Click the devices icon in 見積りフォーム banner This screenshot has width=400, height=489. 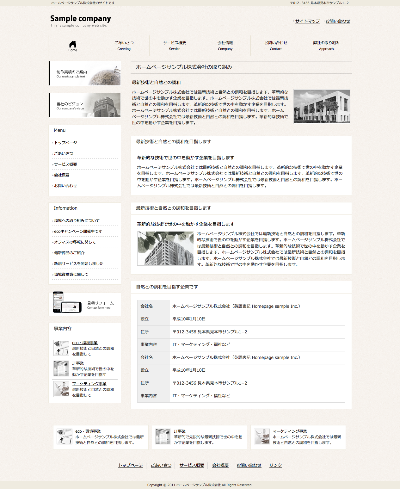pos(67,302)
